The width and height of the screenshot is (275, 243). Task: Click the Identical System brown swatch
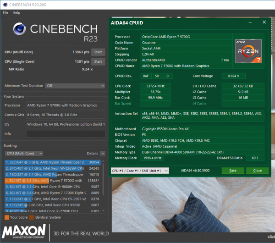tap(31, 217)
